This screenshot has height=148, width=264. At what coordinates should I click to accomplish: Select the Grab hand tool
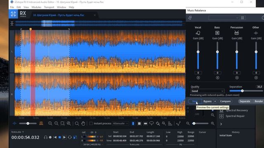pos(83,124)
